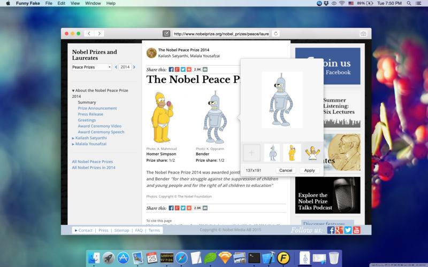The image size is (428, 267).
Task: Click the Homer Simpson image on the page
Action: pos(162,117)
